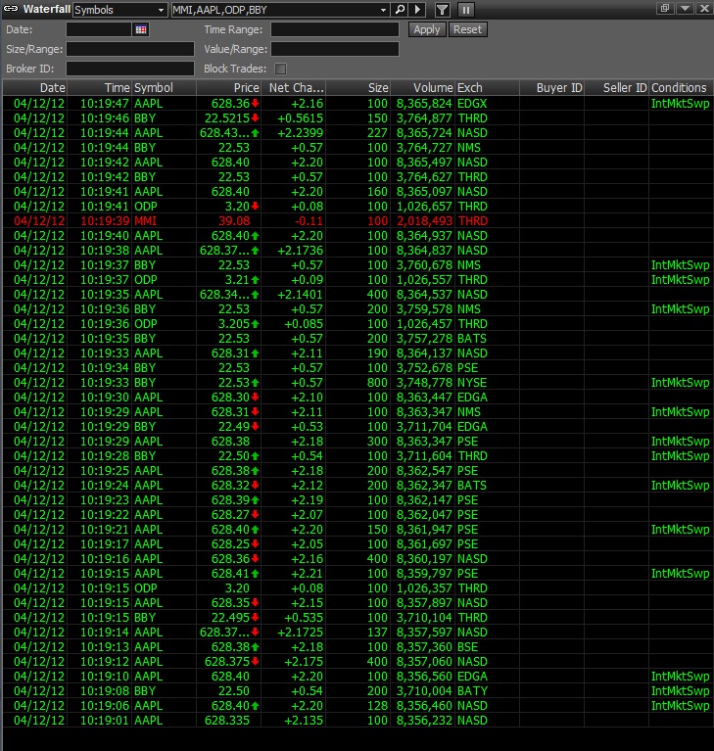Click price 628.375 at 10:19:12
This screenshot has width=714, height=751.
226,662
